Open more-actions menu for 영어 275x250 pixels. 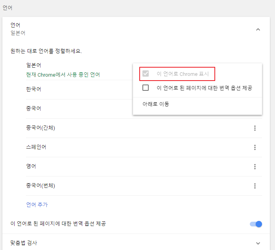pyautogui.click(x=255, y=167)
